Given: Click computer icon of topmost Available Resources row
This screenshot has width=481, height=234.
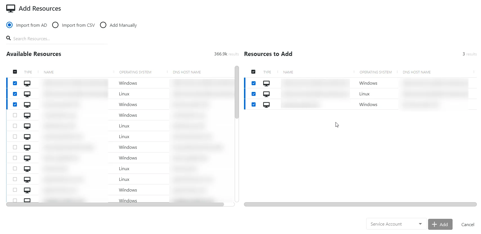Looking at the screenshot, I should coord(27,83).
